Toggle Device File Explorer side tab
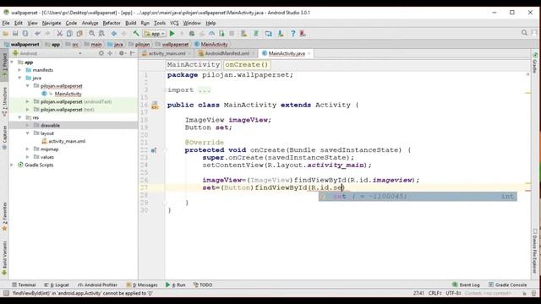Screen dimensions: 541x304 (x=535, y=251)
